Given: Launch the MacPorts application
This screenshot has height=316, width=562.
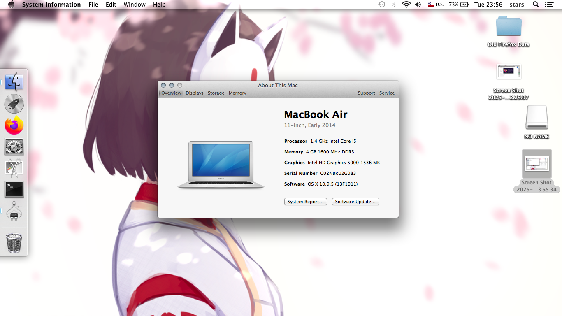Looking at the screenshot, I should click(14, 211).
